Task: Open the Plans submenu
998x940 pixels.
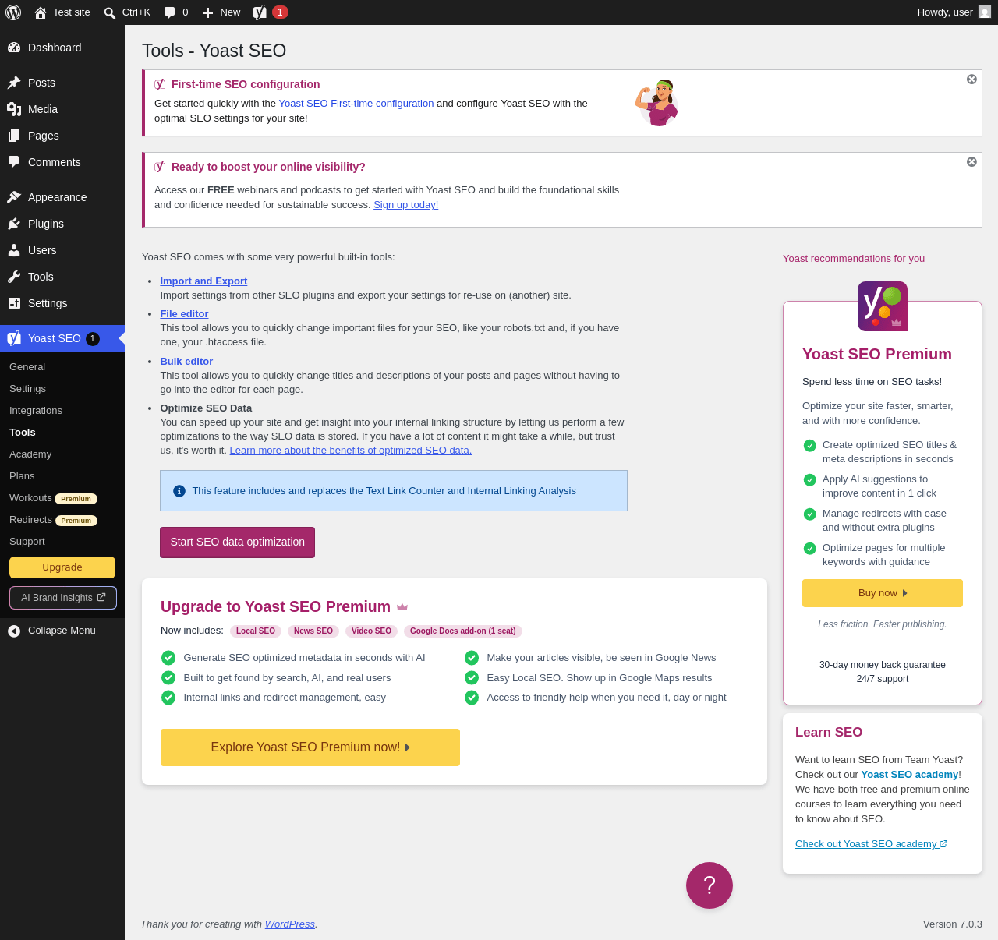Action: tap(62, 476)
